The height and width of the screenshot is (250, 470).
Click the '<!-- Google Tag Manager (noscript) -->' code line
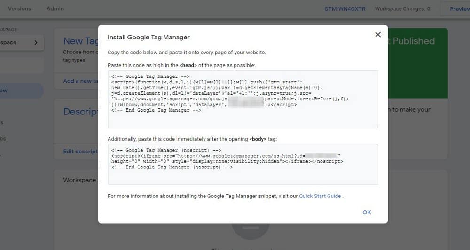coord(166,150)
